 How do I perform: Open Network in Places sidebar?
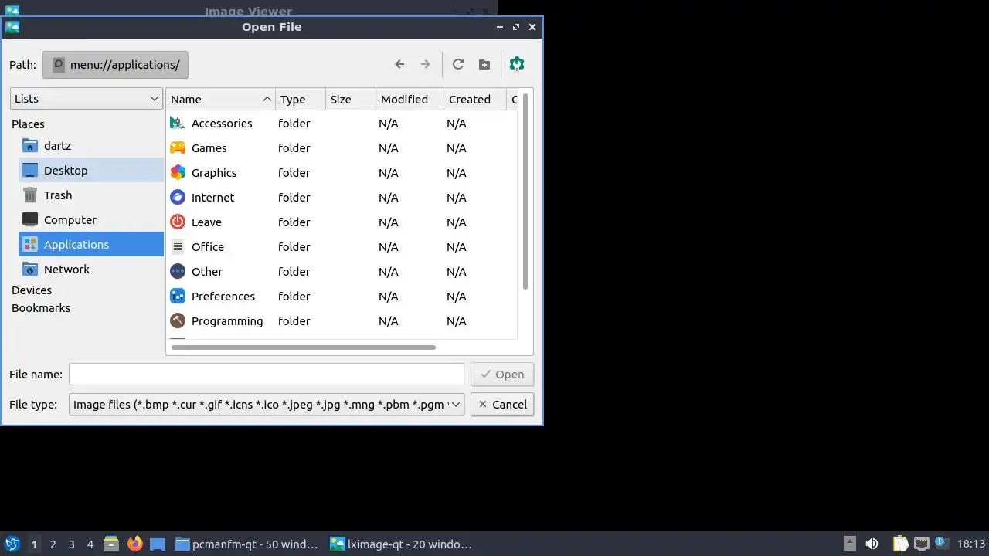(x=91, y=269)
